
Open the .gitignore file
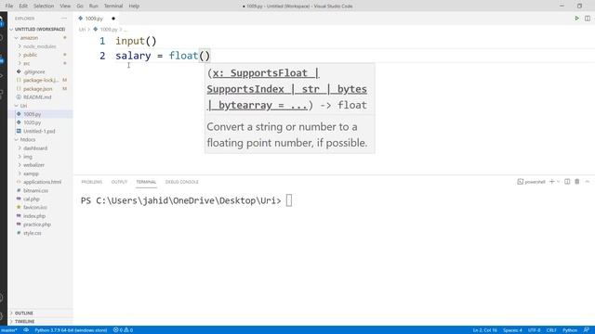(34, 71)
